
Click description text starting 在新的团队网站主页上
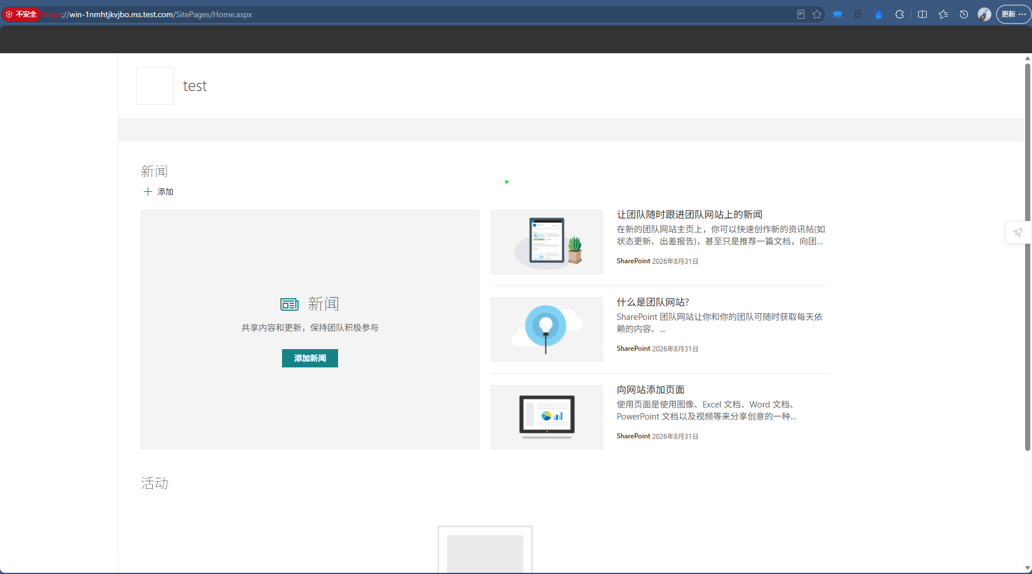pos(721,235)
